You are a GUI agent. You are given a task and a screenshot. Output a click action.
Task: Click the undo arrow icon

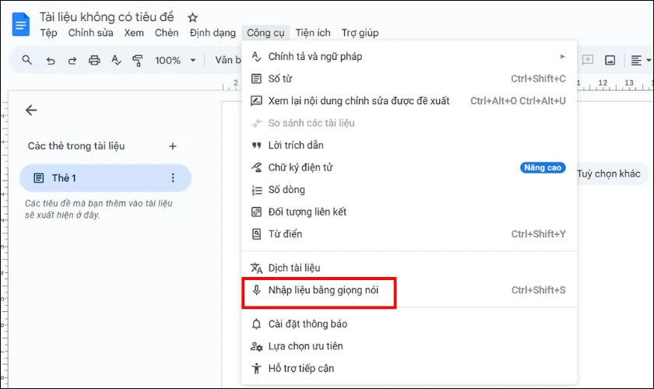(x=51, y=61)
